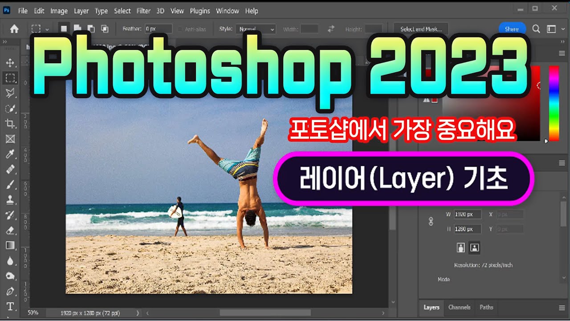Click the blue Share button

pyautogui.click(x=512, y=29)
